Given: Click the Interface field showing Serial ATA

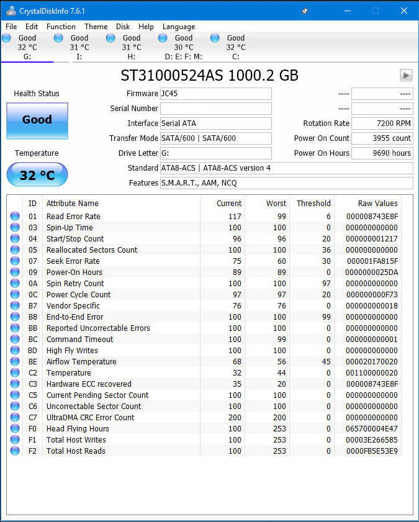Looking at the screenshot, I should pos(215,123).
